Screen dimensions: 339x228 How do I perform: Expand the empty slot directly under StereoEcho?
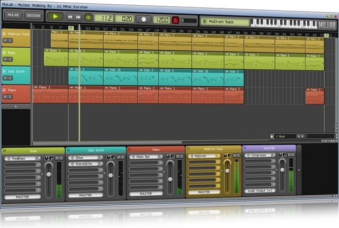click(101, 170)
